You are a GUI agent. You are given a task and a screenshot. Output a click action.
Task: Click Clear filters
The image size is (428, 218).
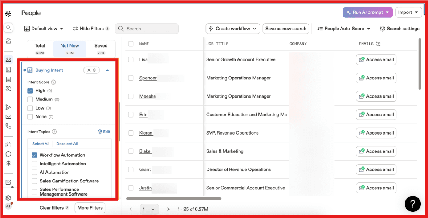click(x=54, y=208)
